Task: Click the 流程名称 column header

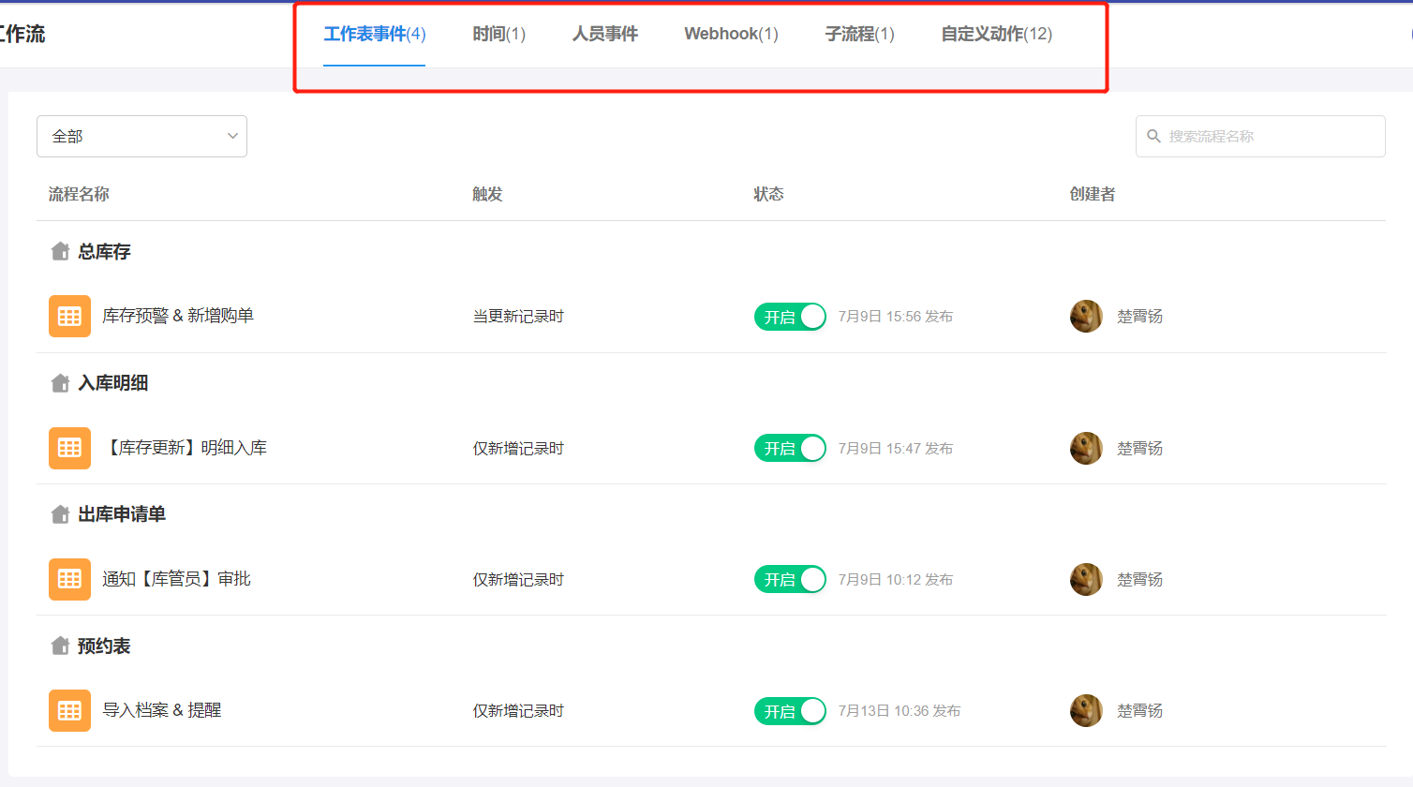Action: tap(79, 194)
